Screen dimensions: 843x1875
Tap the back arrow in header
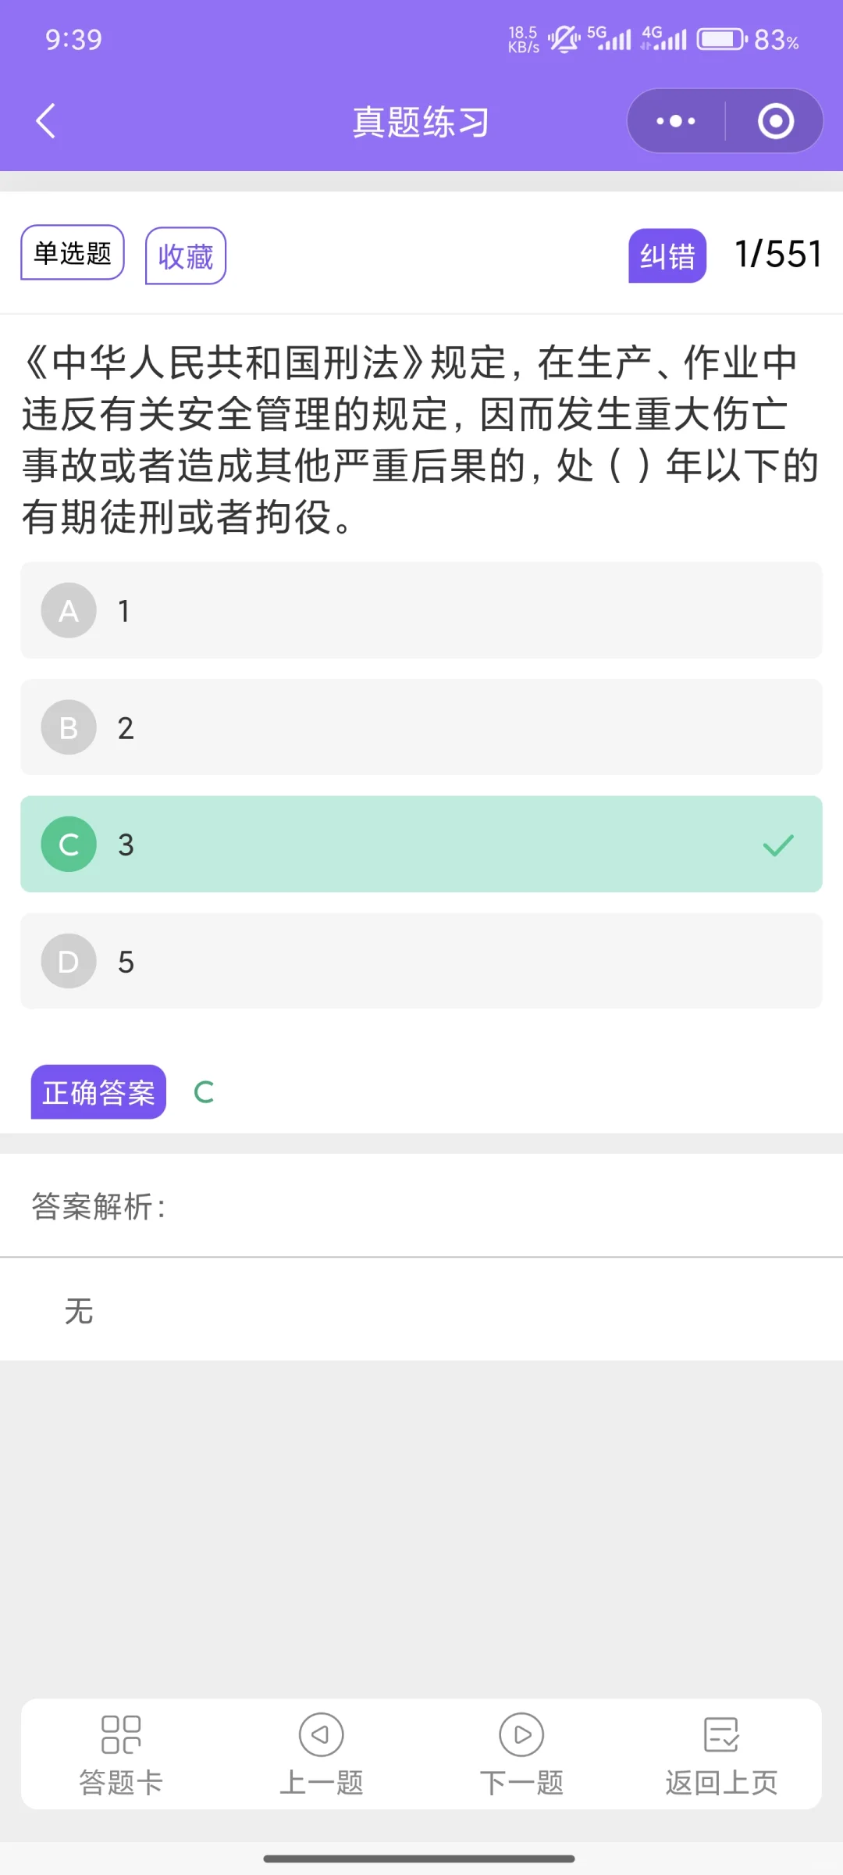[46, 121]
